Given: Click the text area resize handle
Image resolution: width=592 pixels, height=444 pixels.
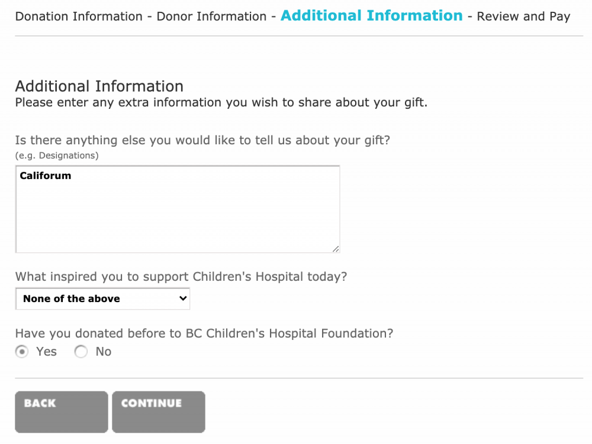Looking at the screenshot, I should (x=336, y=249).
